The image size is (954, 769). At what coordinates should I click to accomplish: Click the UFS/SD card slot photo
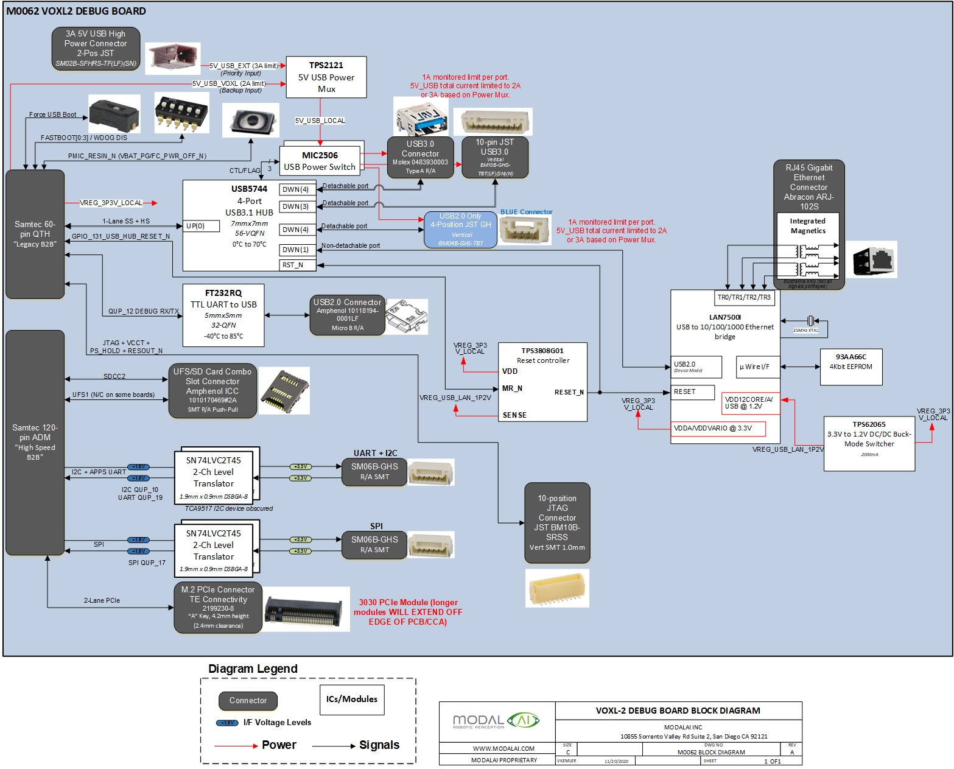point(284,391)
